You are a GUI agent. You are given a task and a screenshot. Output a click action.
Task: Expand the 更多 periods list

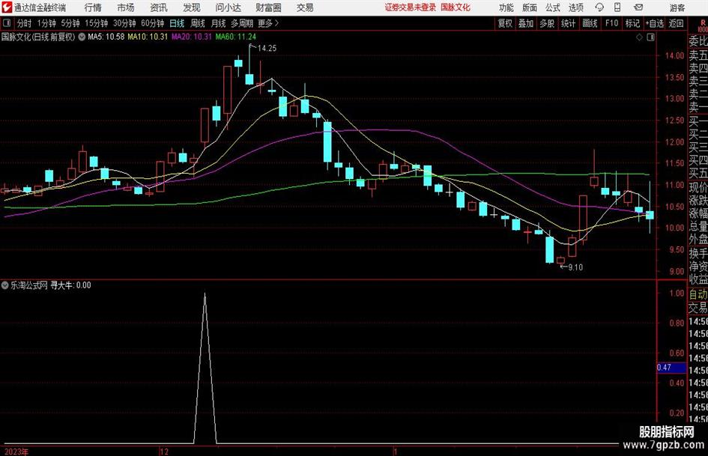coord(268,23)
